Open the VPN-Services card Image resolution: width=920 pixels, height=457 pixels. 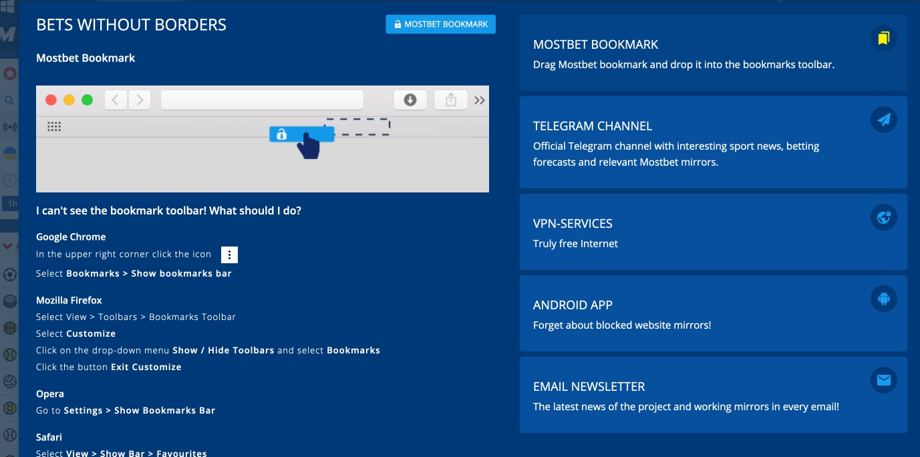pos(713,232)
